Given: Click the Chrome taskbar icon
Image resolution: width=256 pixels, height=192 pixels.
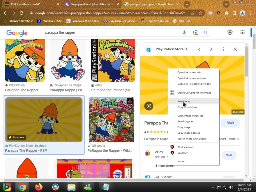Looking at the screenshot, I should [x=22, y=187].
